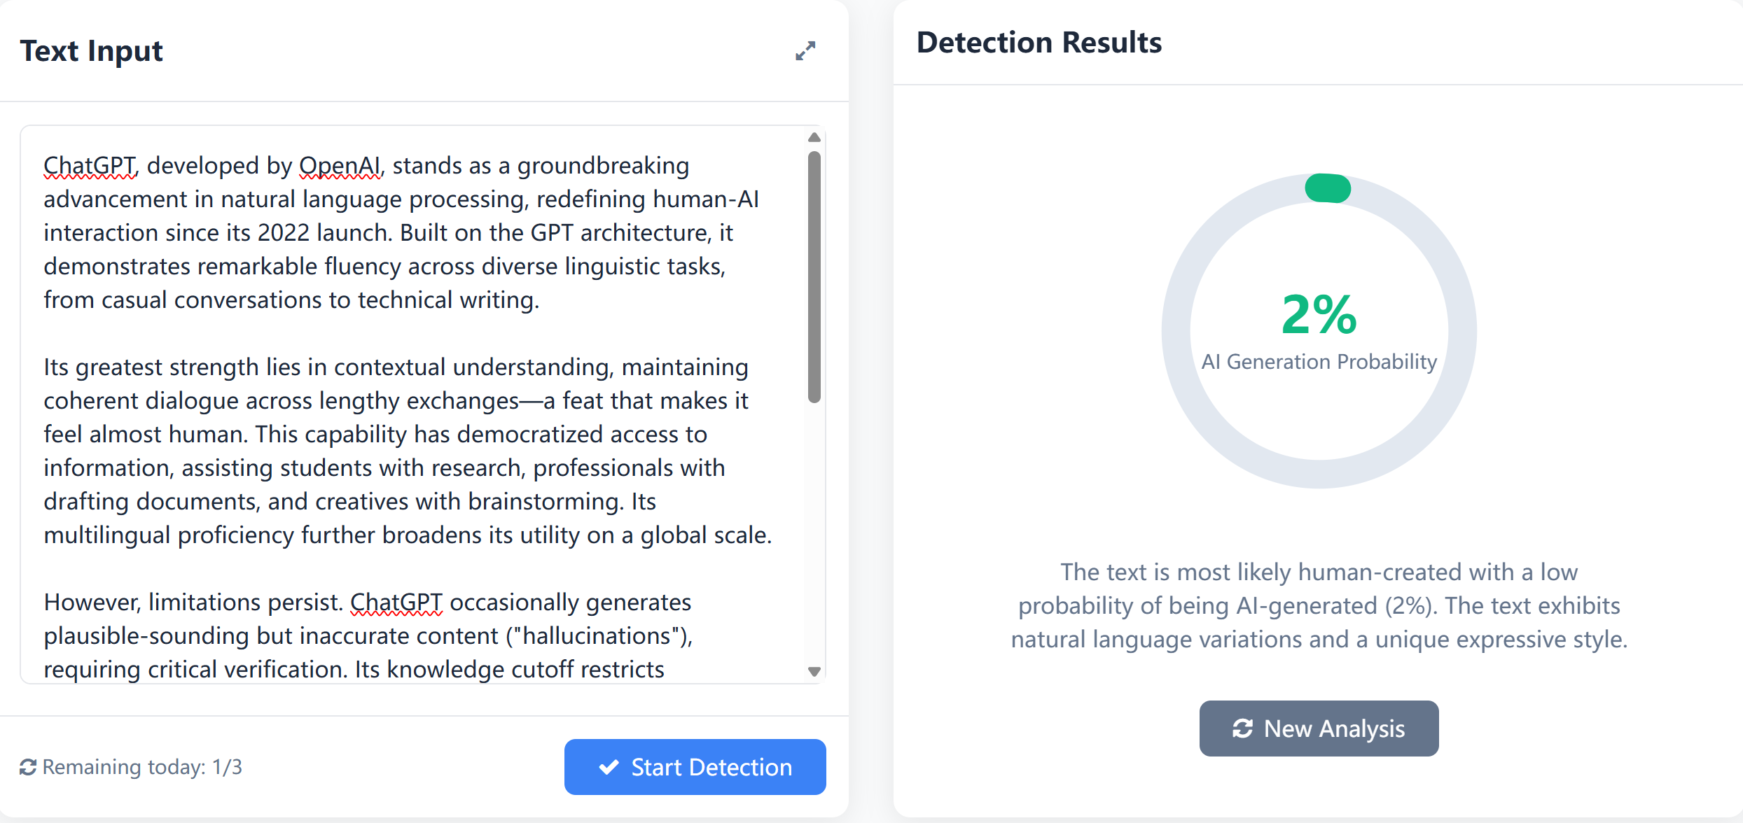Click the misspelled word 'OpenAI' in the text
Image resolution: width=1743 pixels, height=823 pixels.
(340, 166)
